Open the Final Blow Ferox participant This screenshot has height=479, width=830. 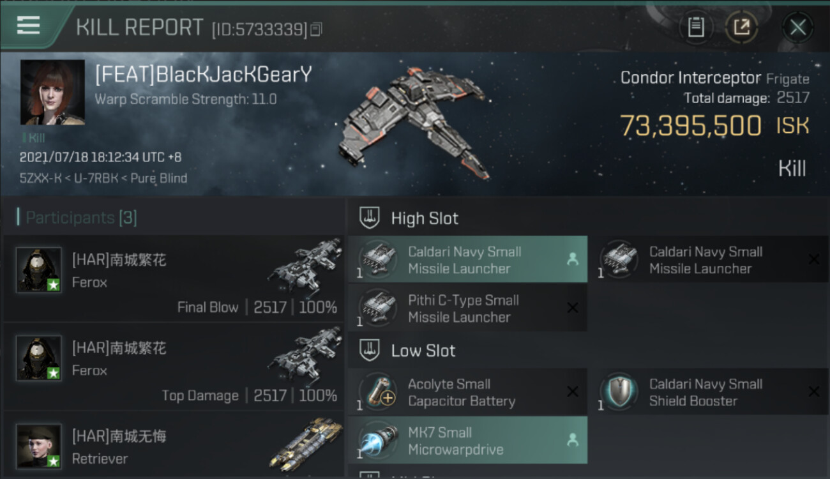click(x=173, y=278)
